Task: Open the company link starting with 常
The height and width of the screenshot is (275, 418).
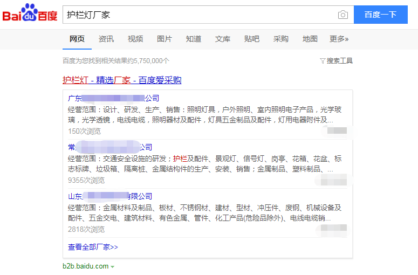Action: [x=110, y=147]
